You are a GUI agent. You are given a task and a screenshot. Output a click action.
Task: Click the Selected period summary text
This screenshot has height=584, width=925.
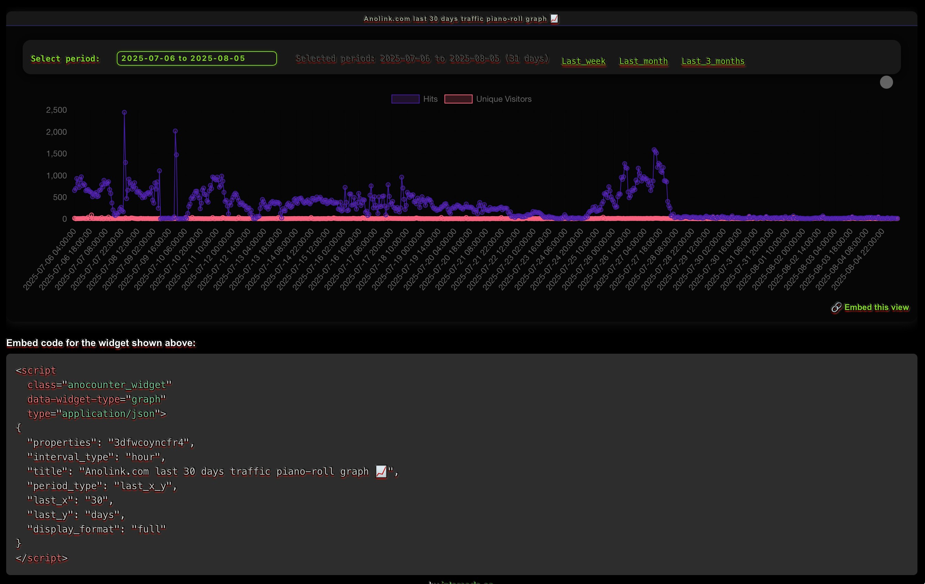[422, 59]
